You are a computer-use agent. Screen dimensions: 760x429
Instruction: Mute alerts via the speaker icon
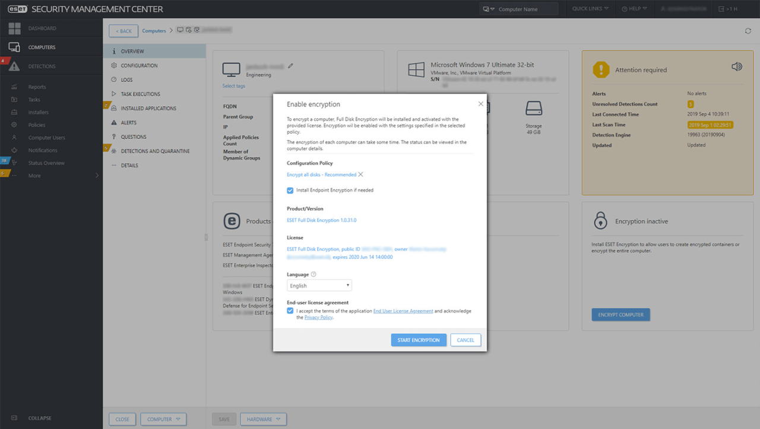click(x=737, y=67)
